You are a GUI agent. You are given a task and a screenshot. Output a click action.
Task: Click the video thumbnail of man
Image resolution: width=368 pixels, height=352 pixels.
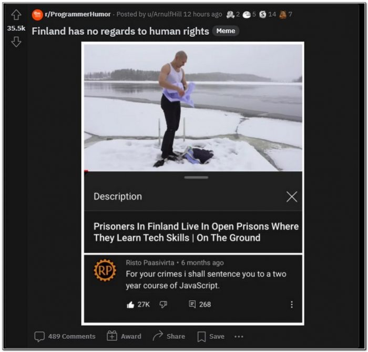pyautogui.click(x=193, y=107)
